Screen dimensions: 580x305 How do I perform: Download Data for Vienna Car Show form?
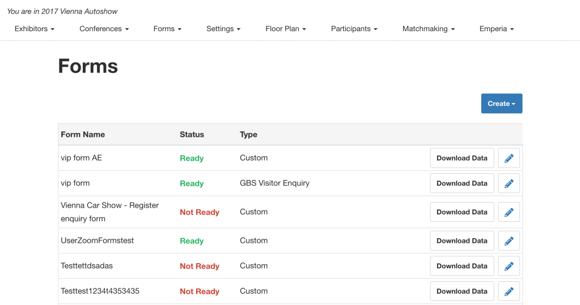click(x=462, y=212)
